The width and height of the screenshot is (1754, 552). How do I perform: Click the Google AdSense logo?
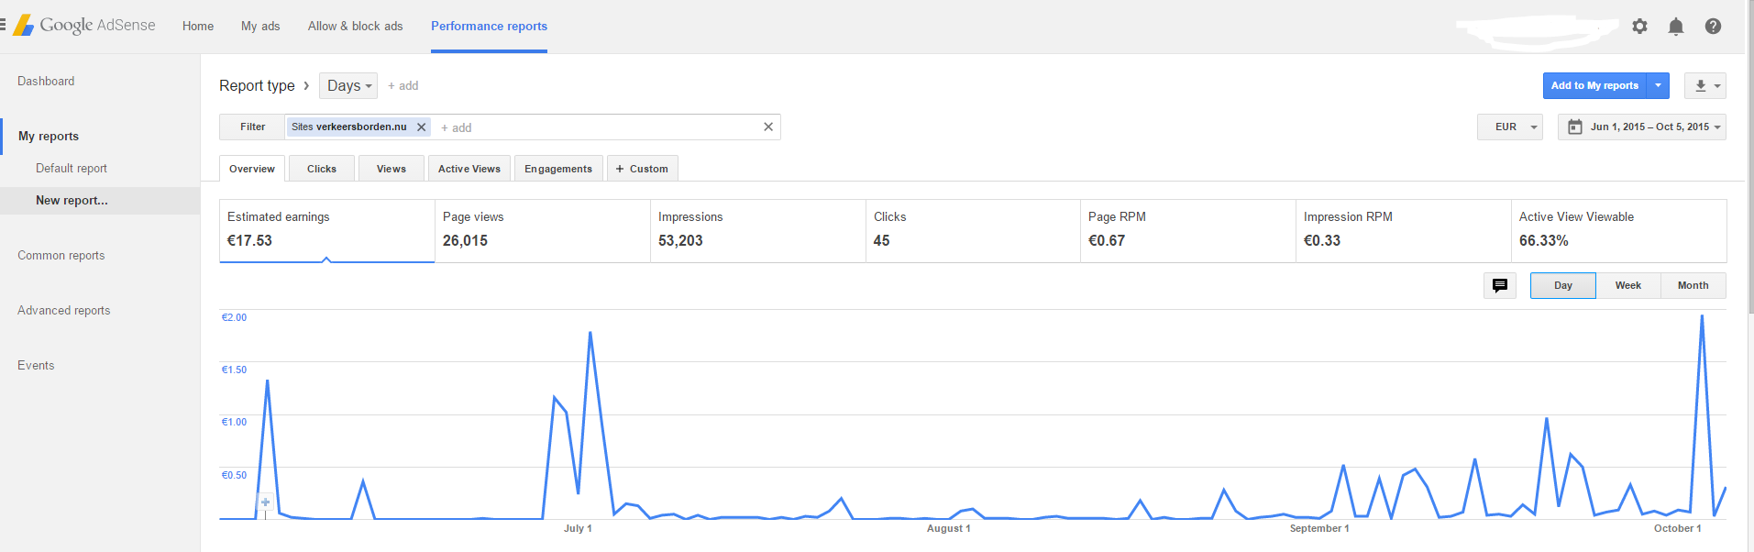pyautogui.click(x=84, y=25)
